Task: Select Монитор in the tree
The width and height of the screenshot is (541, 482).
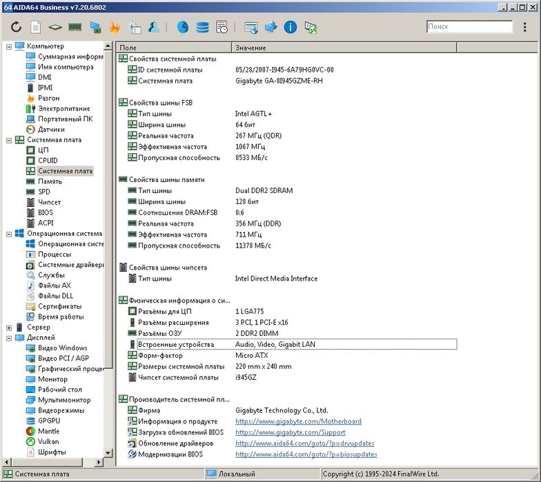Action: (52, 379)
